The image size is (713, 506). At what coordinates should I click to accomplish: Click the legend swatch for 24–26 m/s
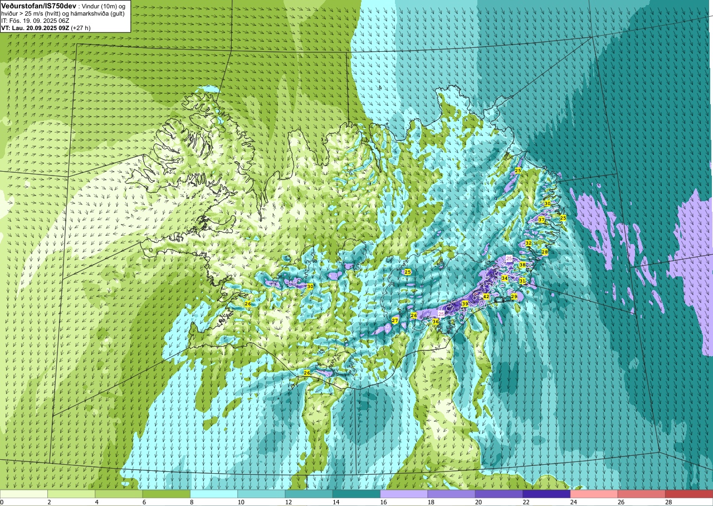click(594, 494)
